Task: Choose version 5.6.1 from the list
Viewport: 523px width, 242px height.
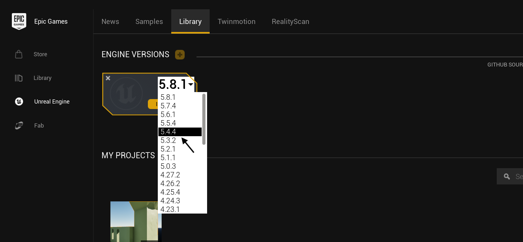Action: click(x=180, y=114)
